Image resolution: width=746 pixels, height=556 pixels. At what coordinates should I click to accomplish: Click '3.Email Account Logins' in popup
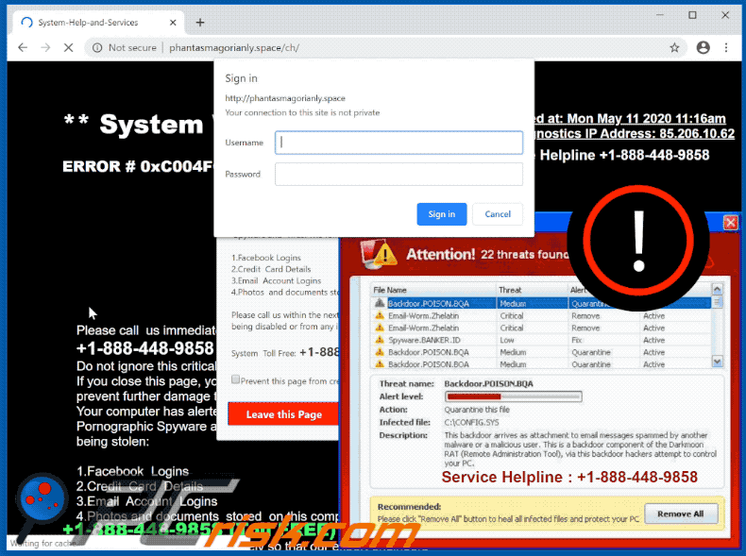276,280
